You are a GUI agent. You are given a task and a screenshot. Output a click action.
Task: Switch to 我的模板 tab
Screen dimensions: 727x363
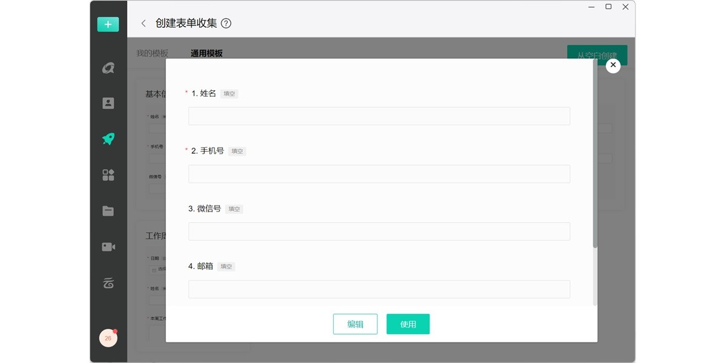click(x=152, y=53)
